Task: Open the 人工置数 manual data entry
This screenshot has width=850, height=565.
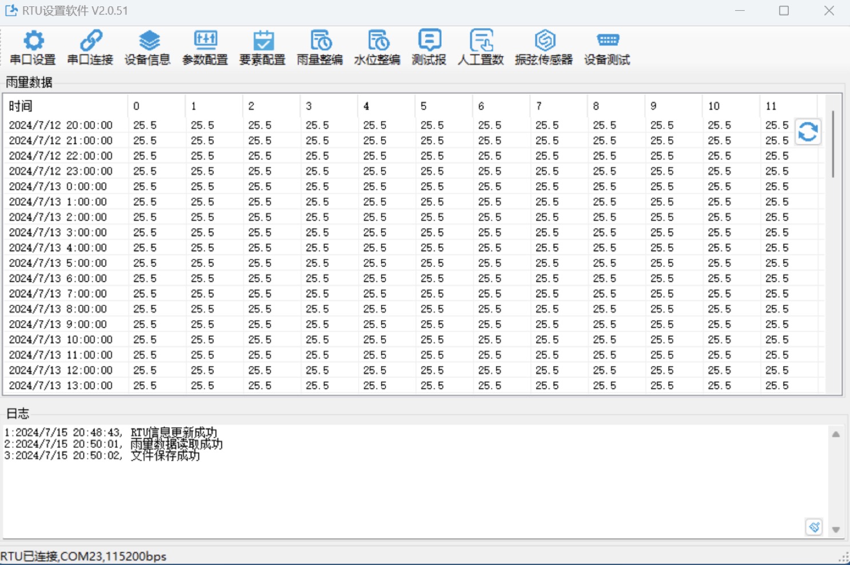Action: coord(480,47)
